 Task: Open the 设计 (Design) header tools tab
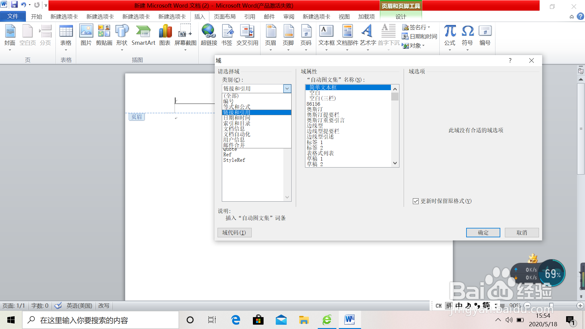coord(401,16)
